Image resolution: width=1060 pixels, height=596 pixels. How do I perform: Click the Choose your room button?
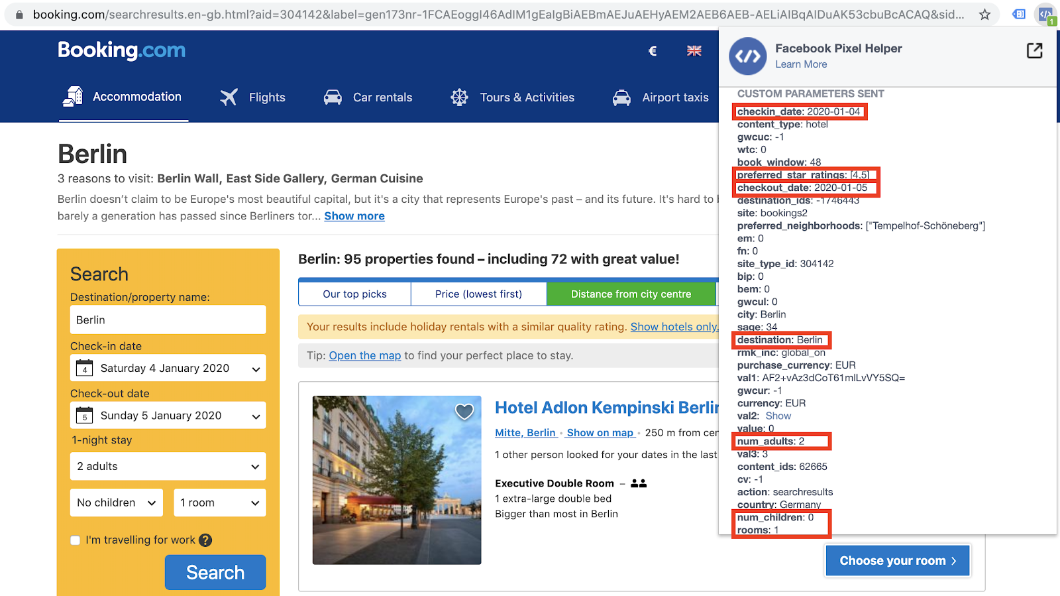[x=898, y=561]
